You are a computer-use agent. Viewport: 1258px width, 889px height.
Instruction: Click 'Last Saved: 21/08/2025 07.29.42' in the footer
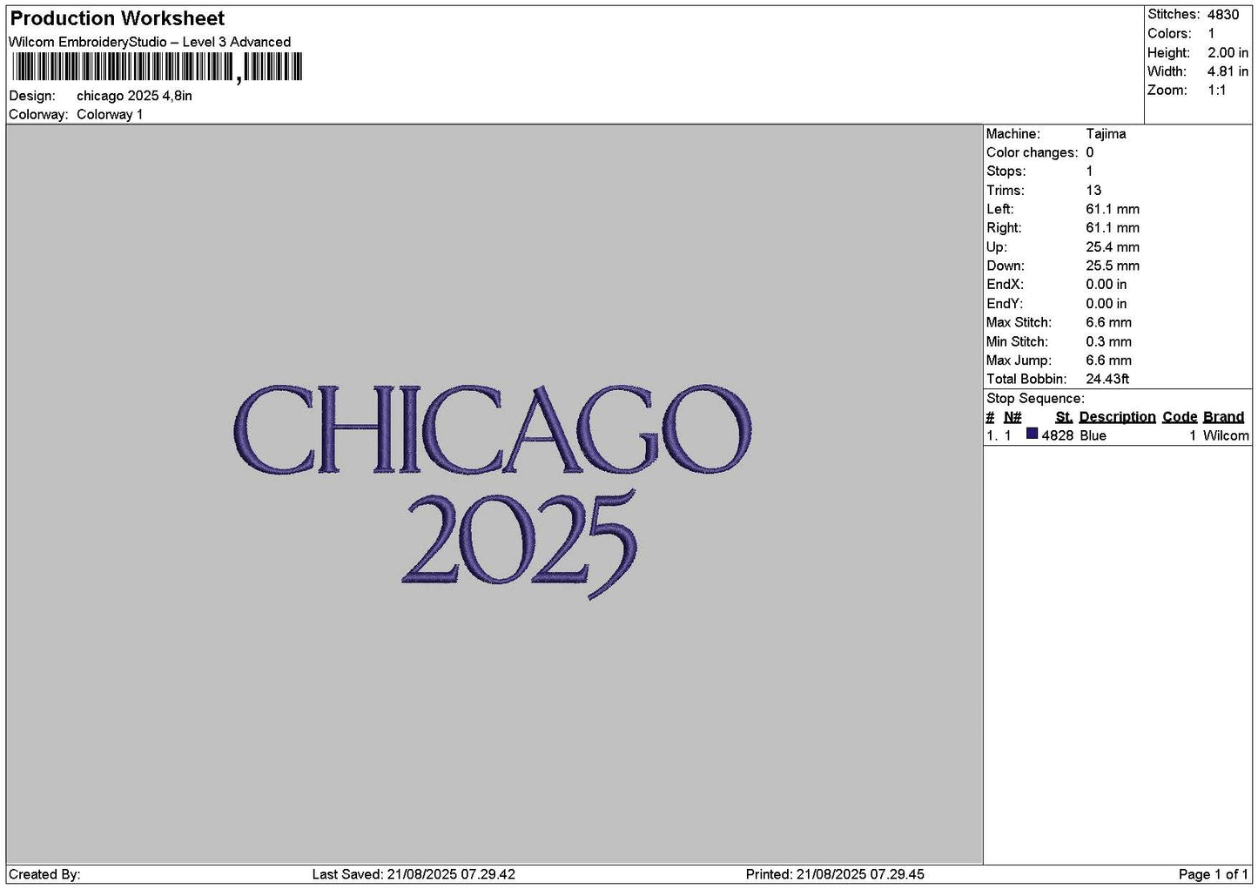tap(414, 874)
